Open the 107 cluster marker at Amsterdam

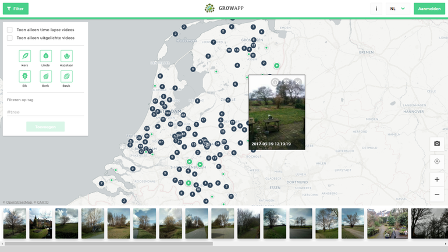click(168, 113)
